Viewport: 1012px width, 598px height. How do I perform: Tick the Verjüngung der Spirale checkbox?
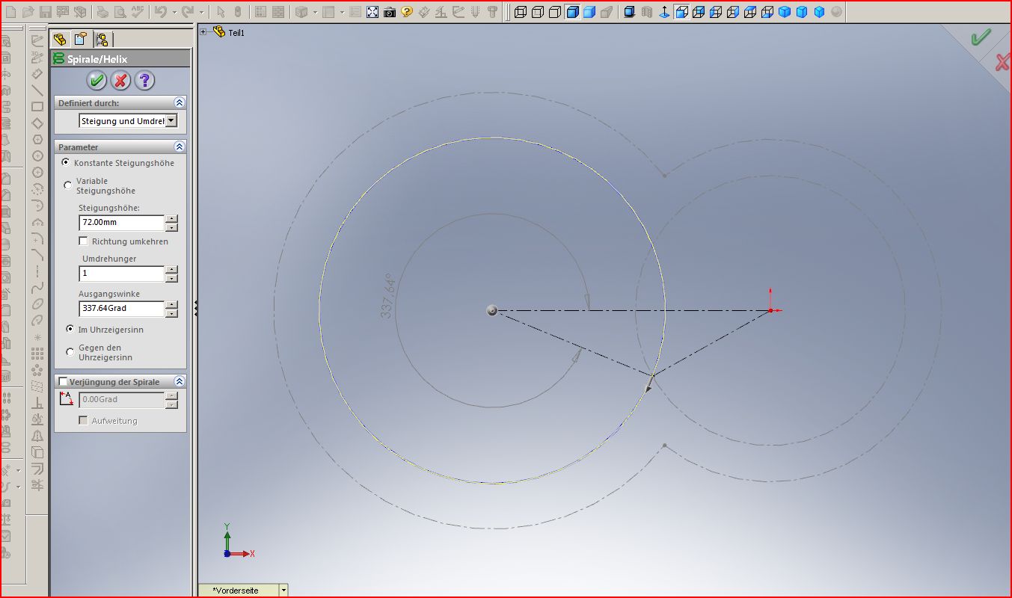click(63, 382)
